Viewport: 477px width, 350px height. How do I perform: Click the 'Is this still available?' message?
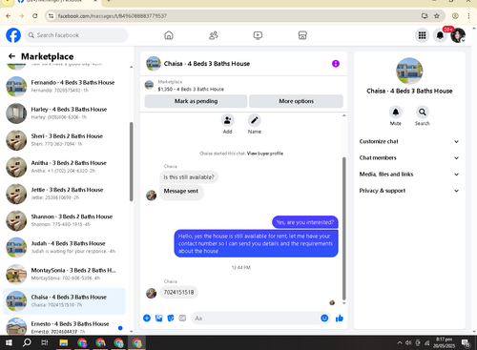[189, 177]
